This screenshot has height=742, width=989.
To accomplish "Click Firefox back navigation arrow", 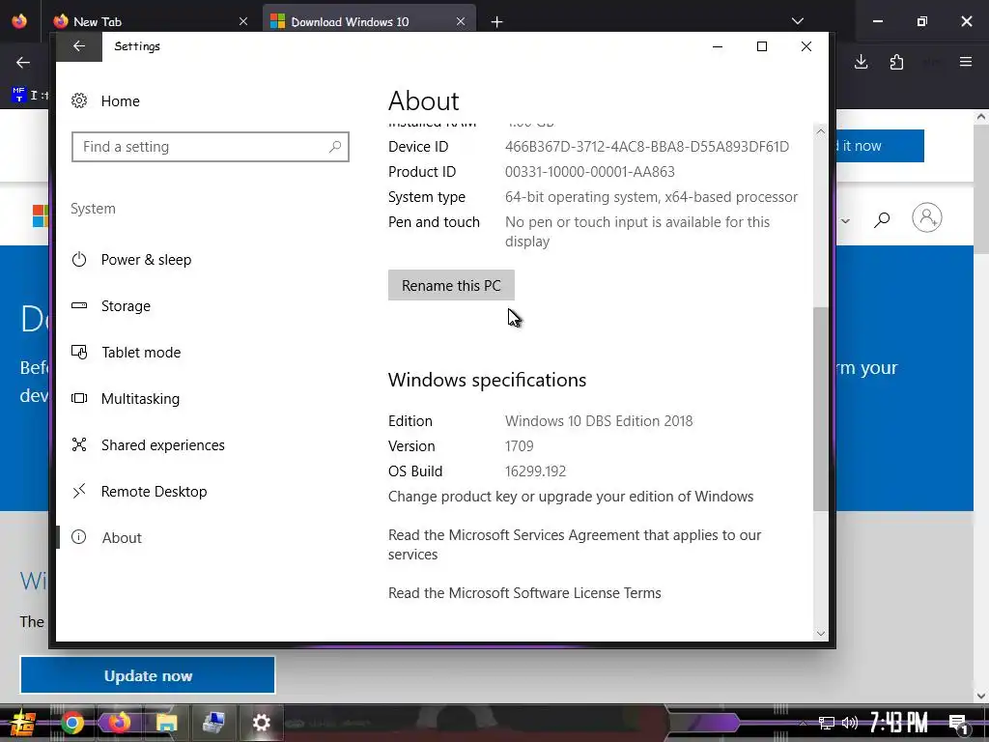I will (x=23, y=63).
